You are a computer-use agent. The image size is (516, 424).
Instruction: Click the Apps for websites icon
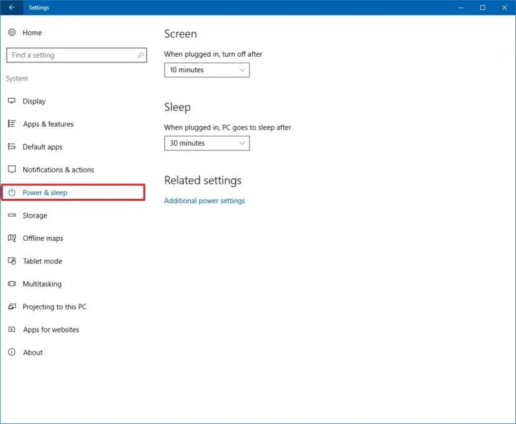(12, 329)
